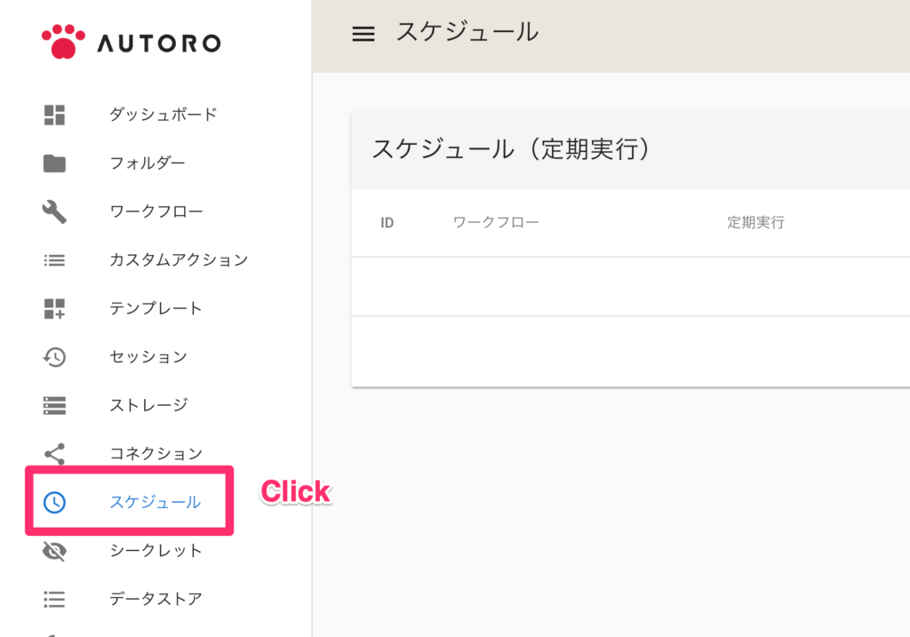Click the storage server icon

click(x=54, y=405)
